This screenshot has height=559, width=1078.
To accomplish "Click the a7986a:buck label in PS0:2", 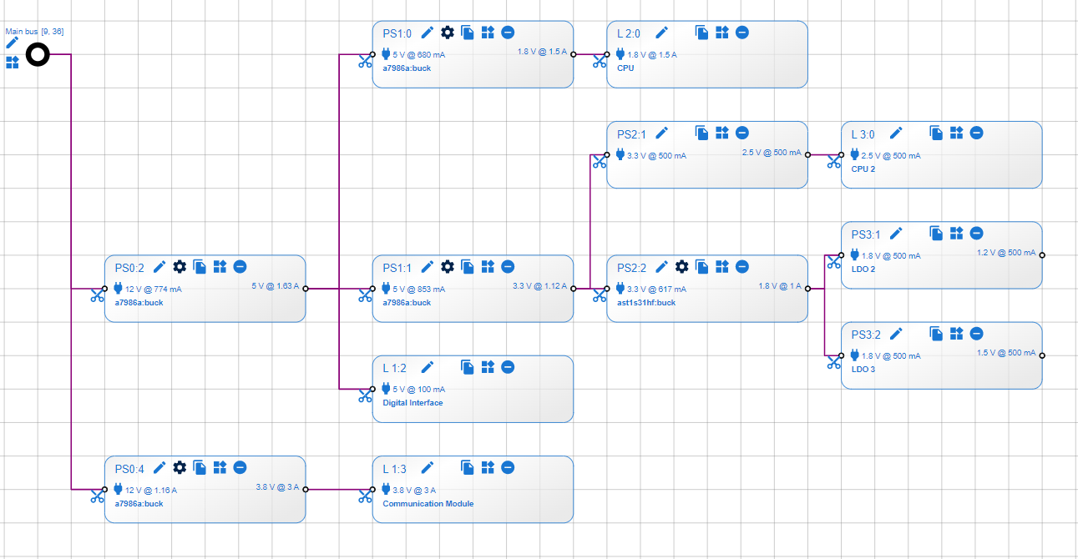I will click(x=139, y=303).
